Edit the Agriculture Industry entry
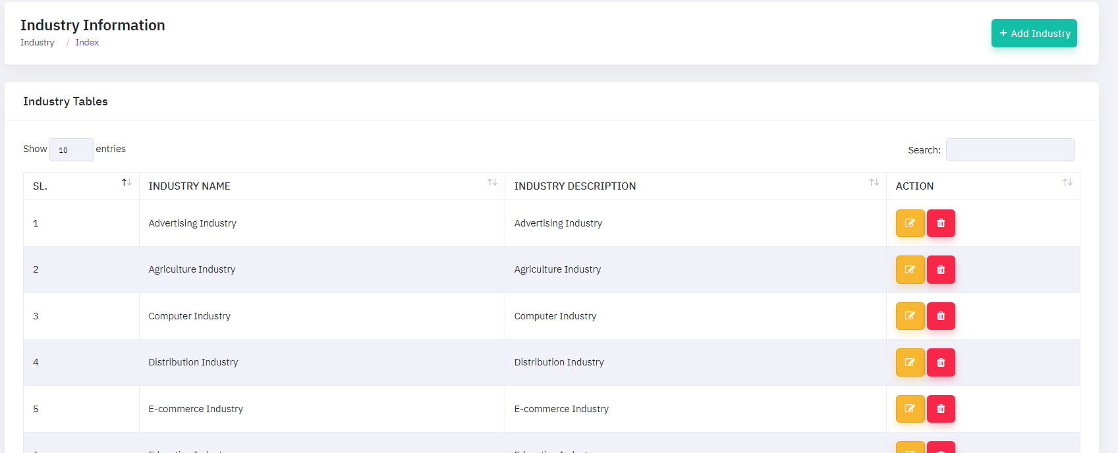The image size is (1118, 453). 910,270
